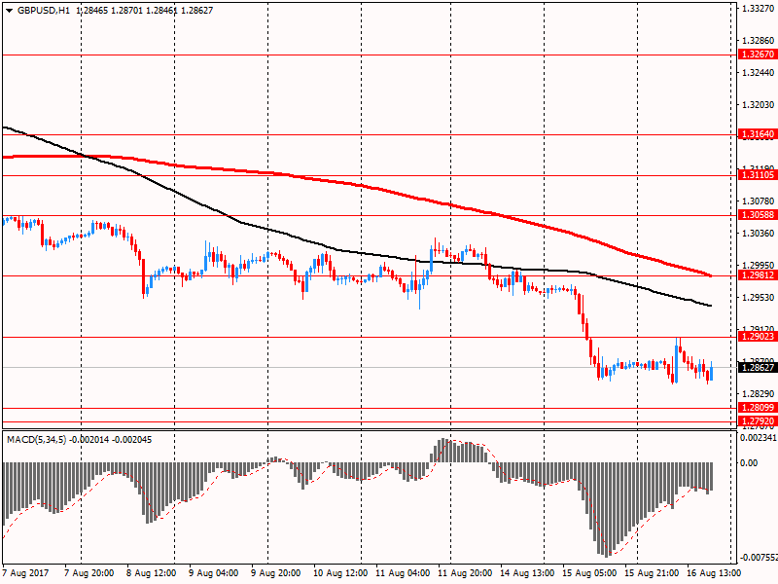Click the MACD zero level 0.00 label
Viewport: 778px width, 584px height.
(749, 463)
